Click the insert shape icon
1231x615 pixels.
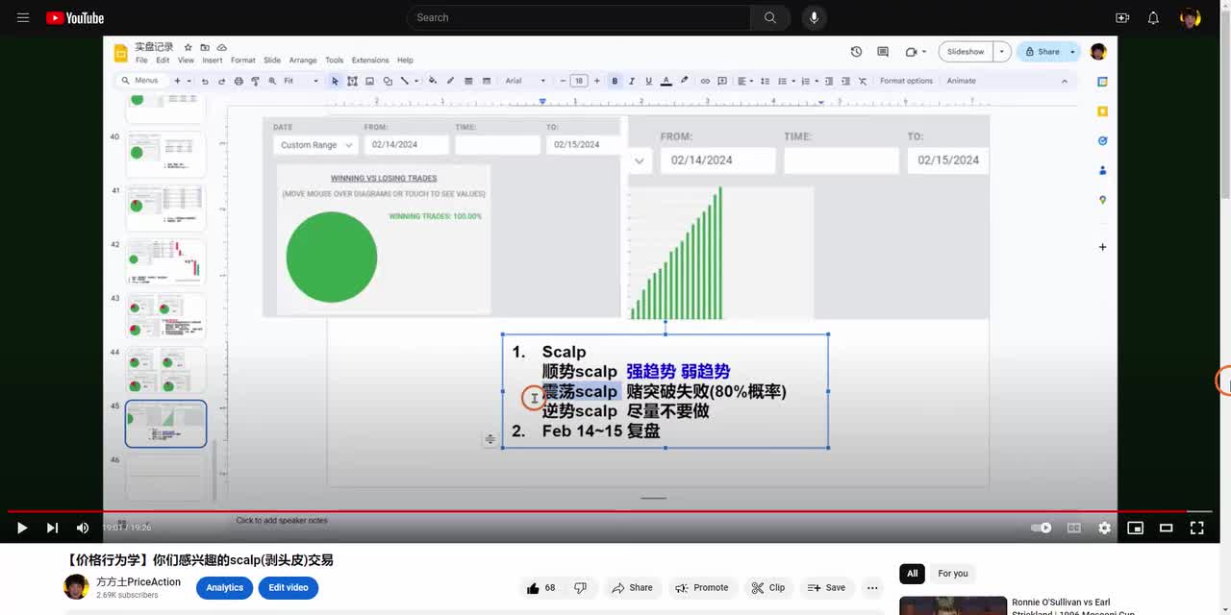pyautogui.click(x=388, y=81)
